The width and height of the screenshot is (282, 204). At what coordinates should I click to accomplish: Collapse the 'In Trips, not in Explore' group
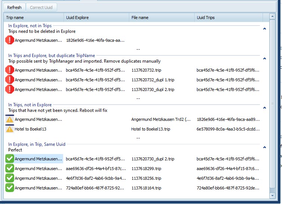click(264, 108)
